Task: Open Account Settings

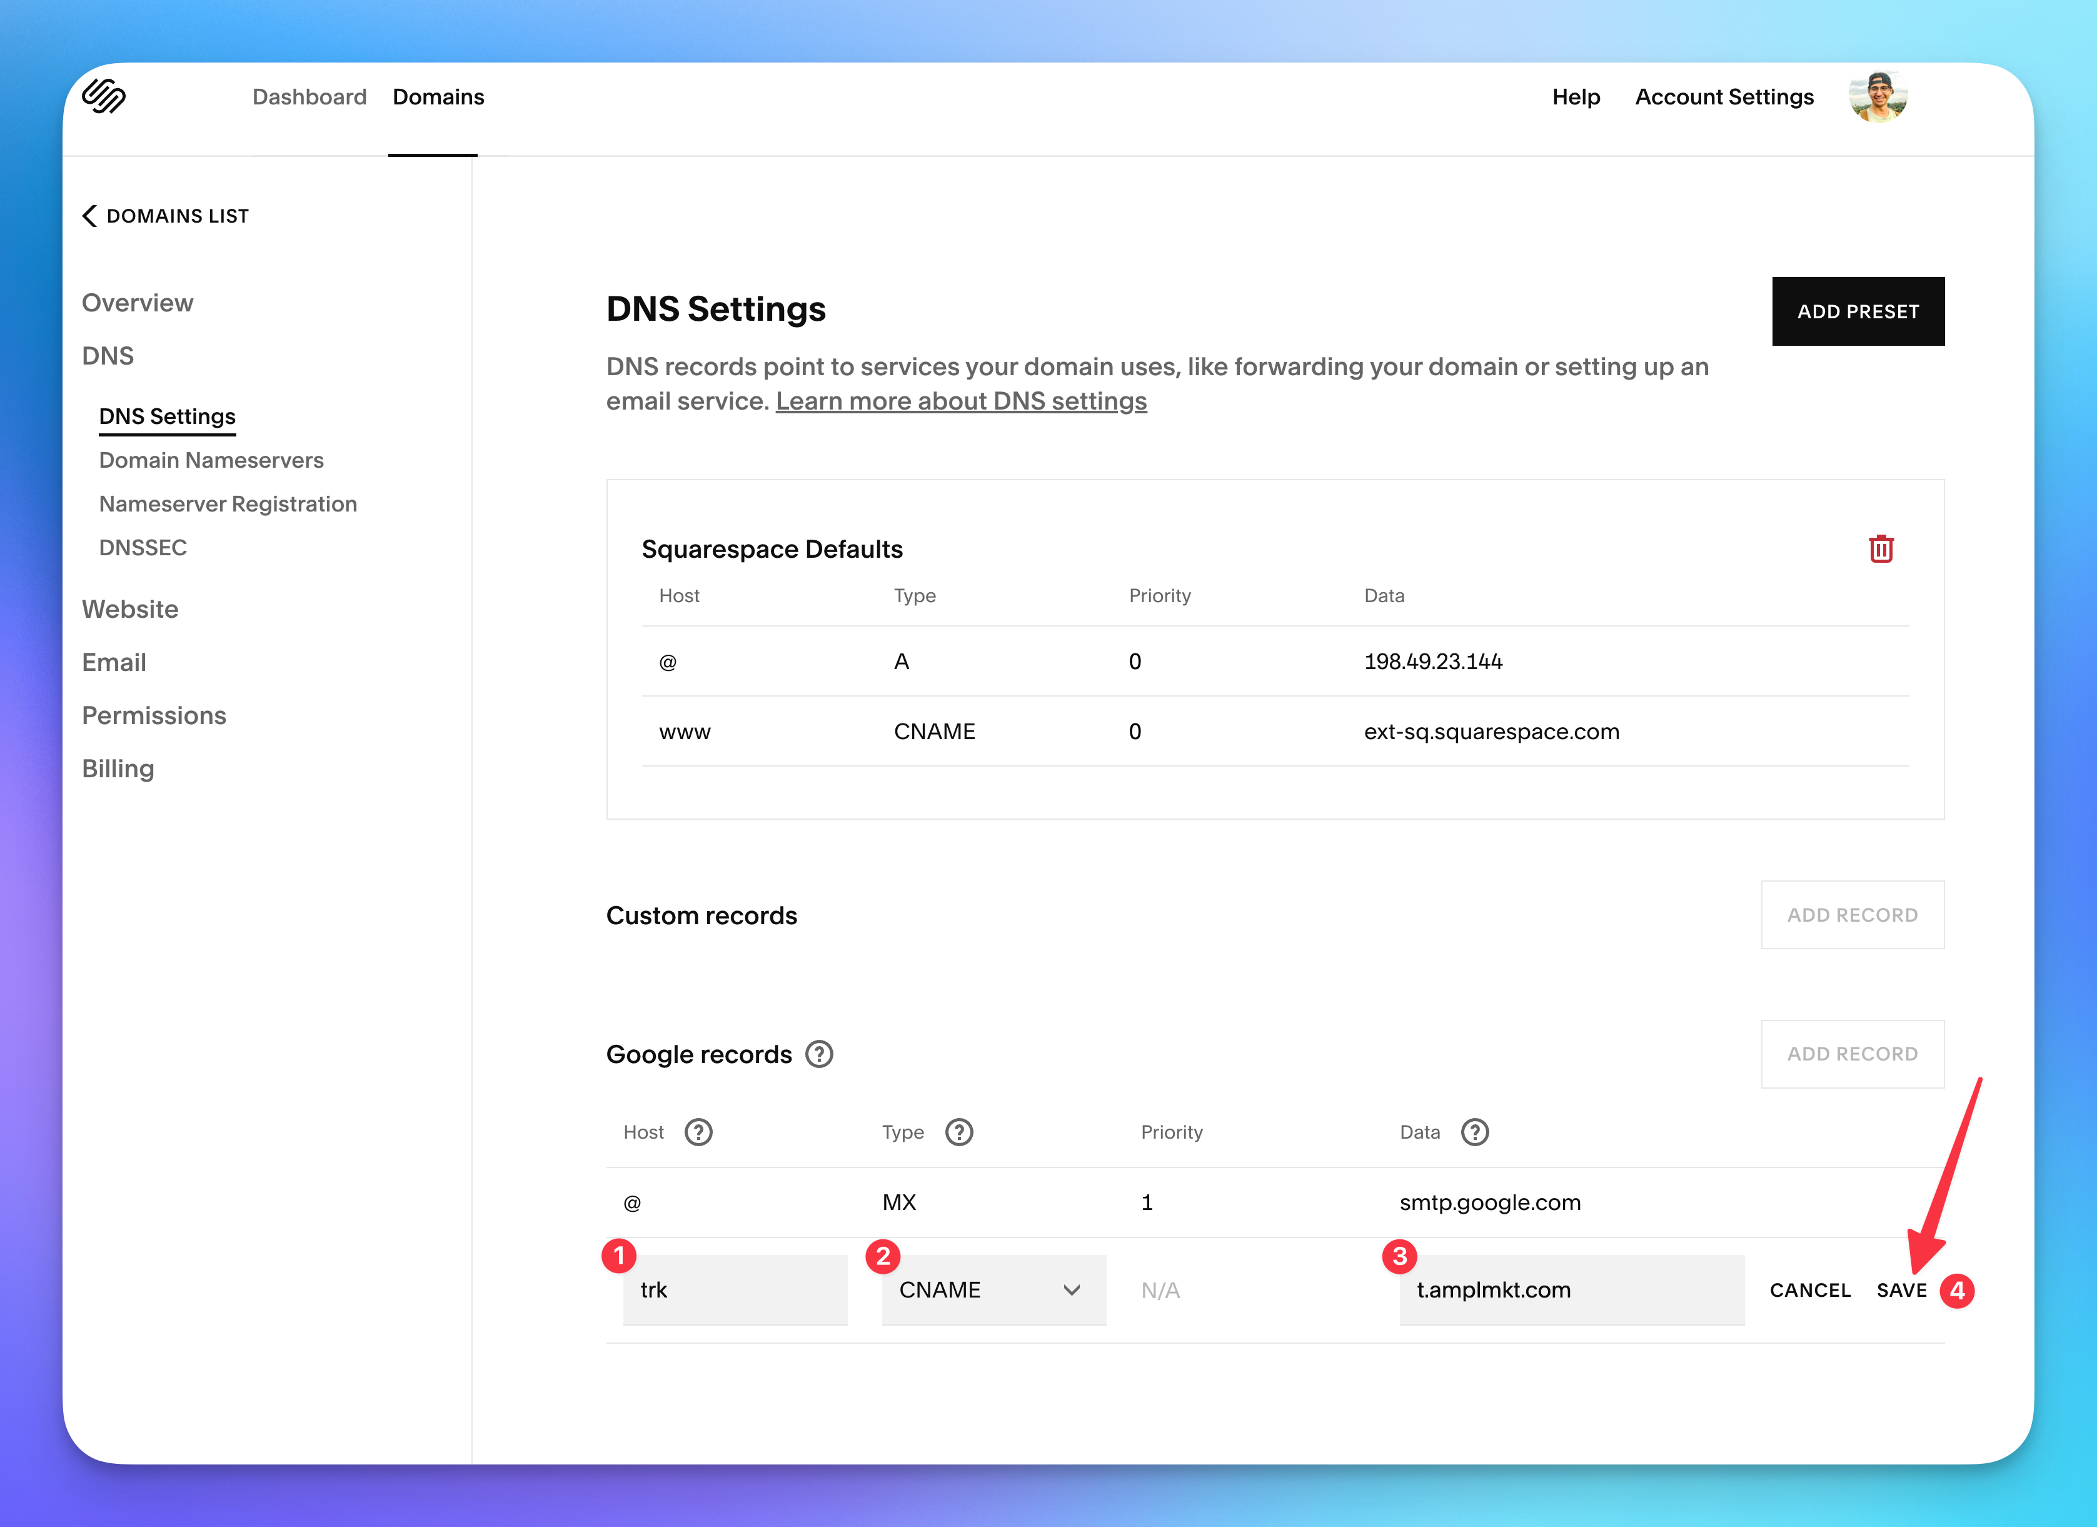Action: (x=1724, y=97)
